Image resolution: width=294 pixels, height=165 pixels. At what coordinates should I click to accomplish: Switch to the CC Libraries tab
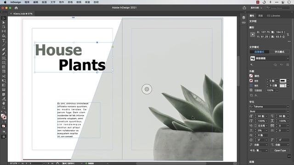click(x=273, y=16)
